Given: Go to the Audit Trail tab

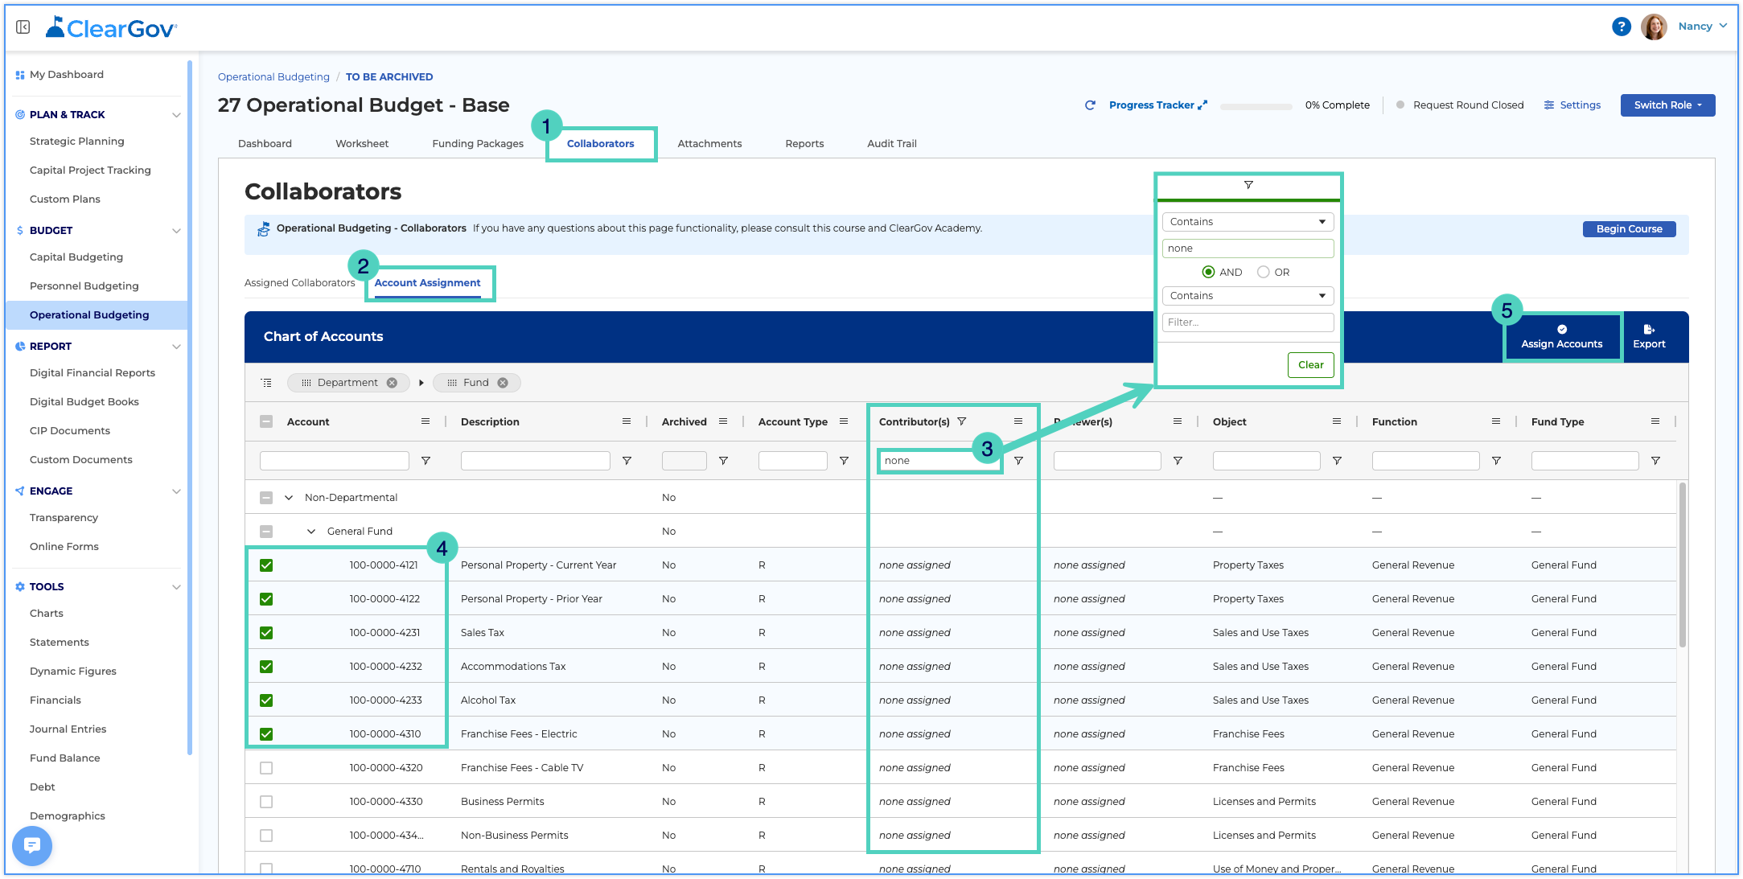Looking at the screenshot, I should point(891,144).
